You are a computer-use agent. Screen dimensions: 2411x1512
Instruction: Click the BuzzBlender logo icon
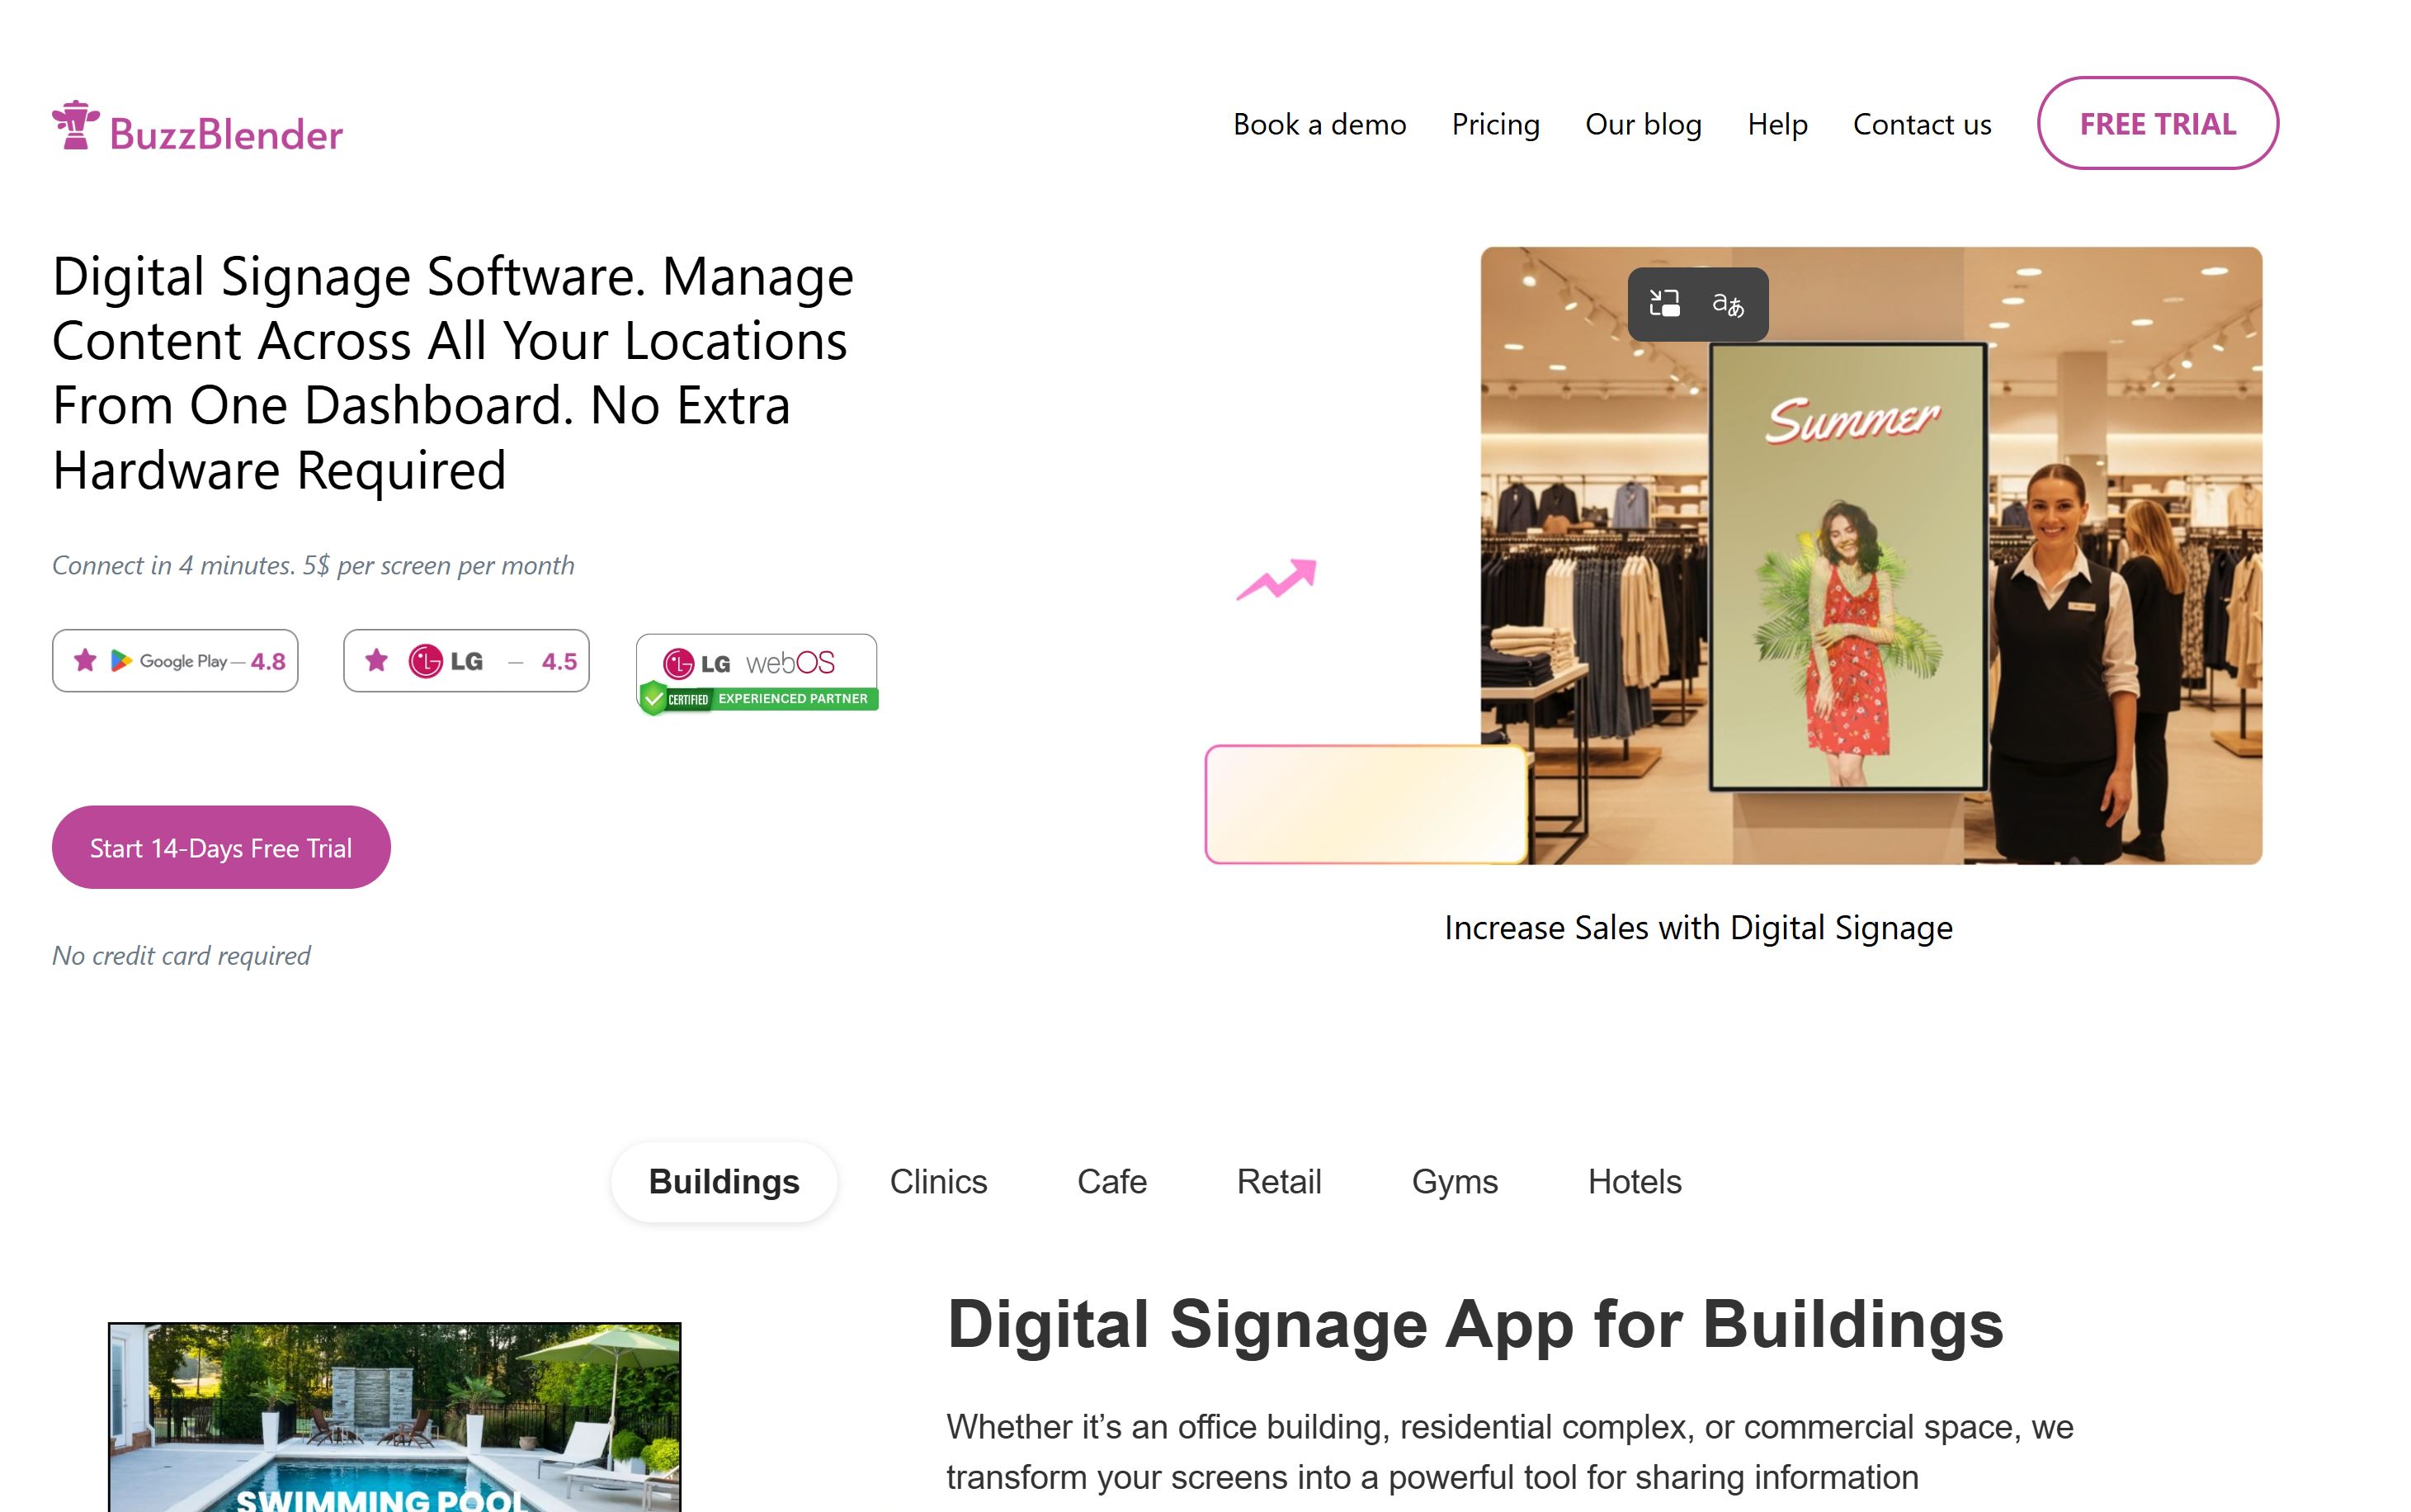76,126
